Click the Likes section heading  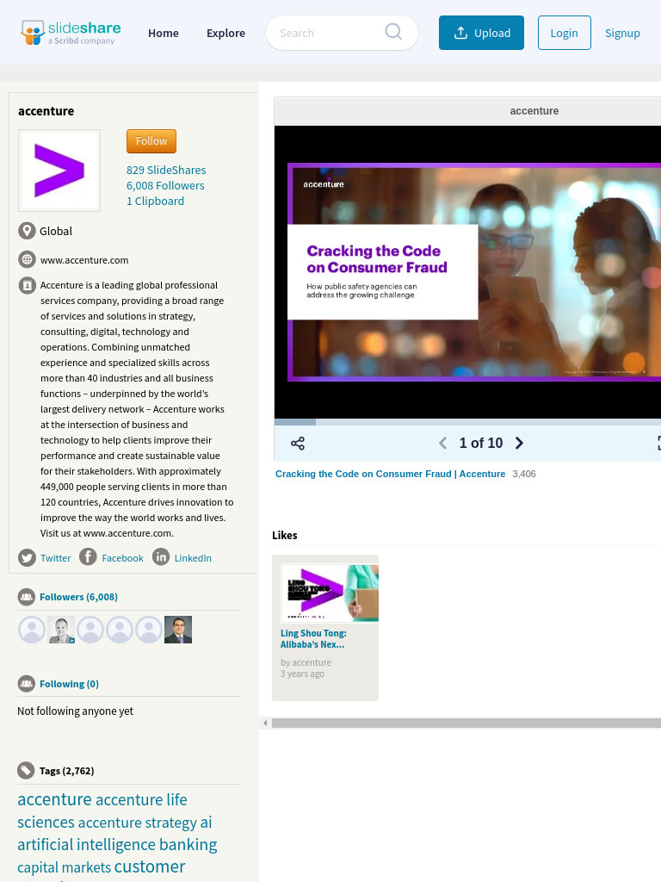tap(284, 535)
